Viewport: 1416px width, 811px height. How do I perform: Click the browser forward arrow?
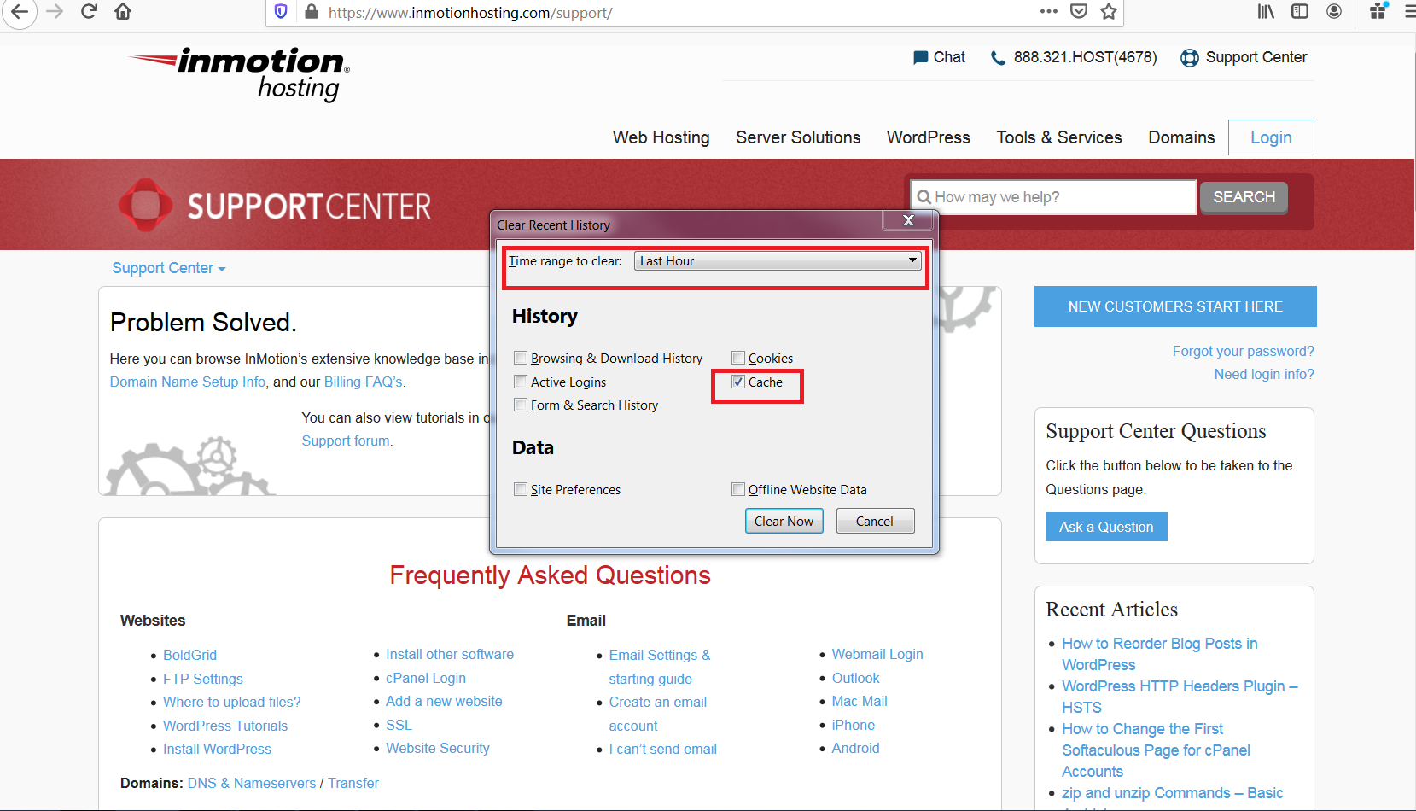tap(55, 12)
